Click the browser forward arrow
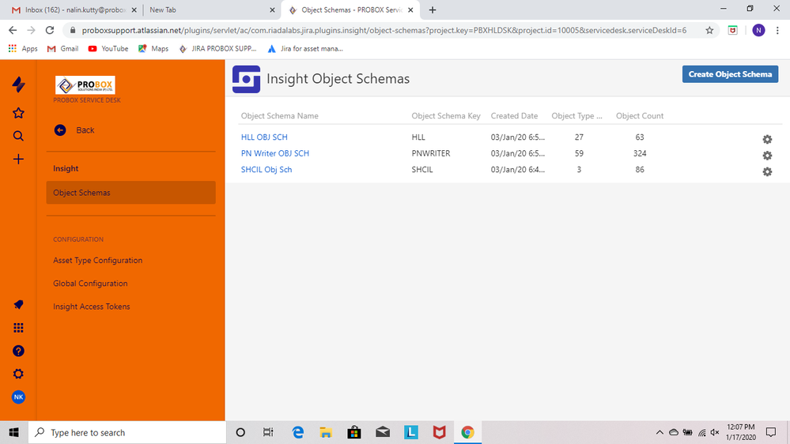This screenshot has width=790, height=444. pos(32,30)
